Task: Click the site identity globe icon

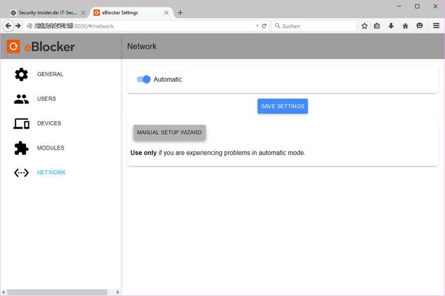Action: [29, 26]
